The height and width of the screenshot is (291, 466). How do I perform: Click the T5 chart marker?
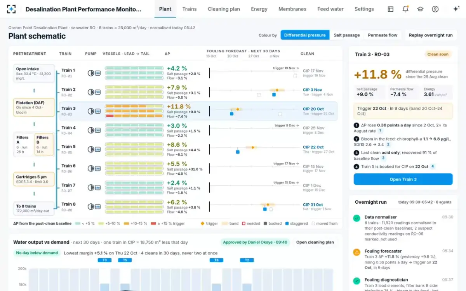(125, 260)
